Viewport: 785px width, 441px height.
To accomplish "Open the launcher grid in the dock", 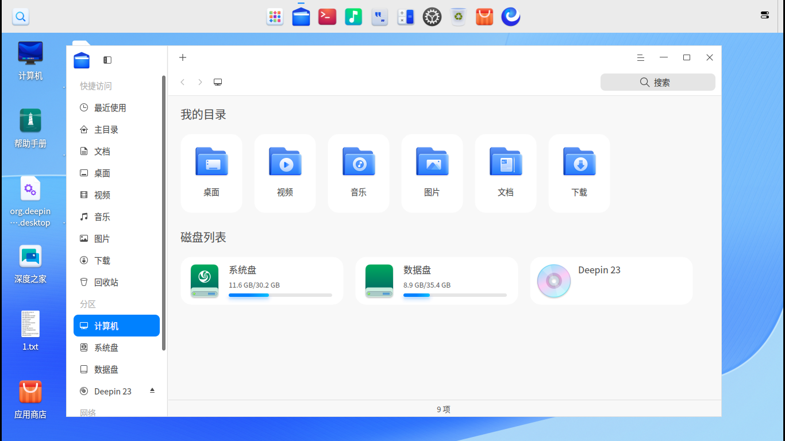I will tap(275, 17).
